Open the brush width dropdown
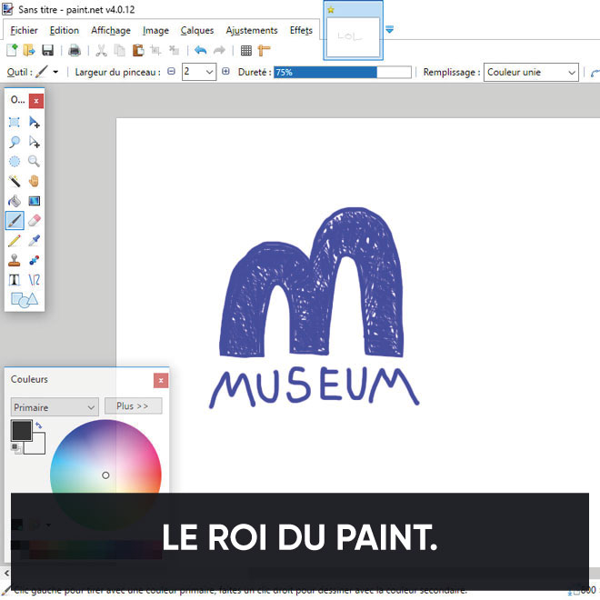 tap(209, 72)
